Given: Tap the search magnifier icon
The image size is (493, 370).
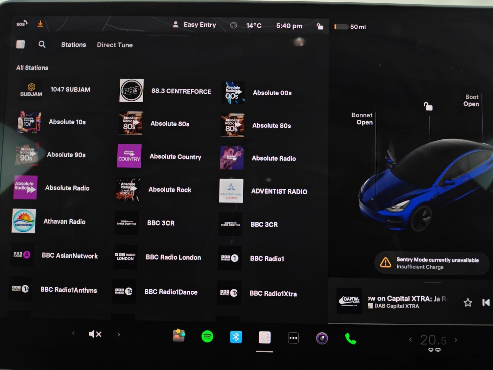Looking at the screenshot, I should pyautogui.click(x=42, y=44).
